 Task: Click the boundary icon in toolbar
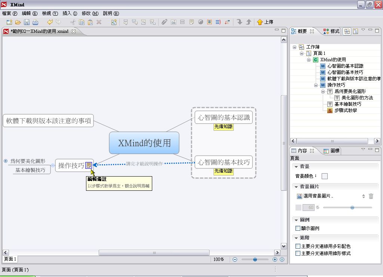coord(209,22)
